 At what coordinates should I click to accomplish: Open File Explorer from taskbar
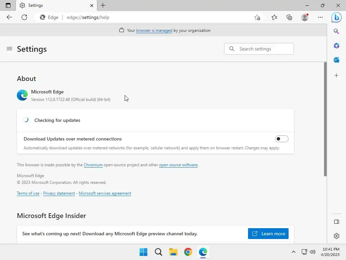coord(173,252)
